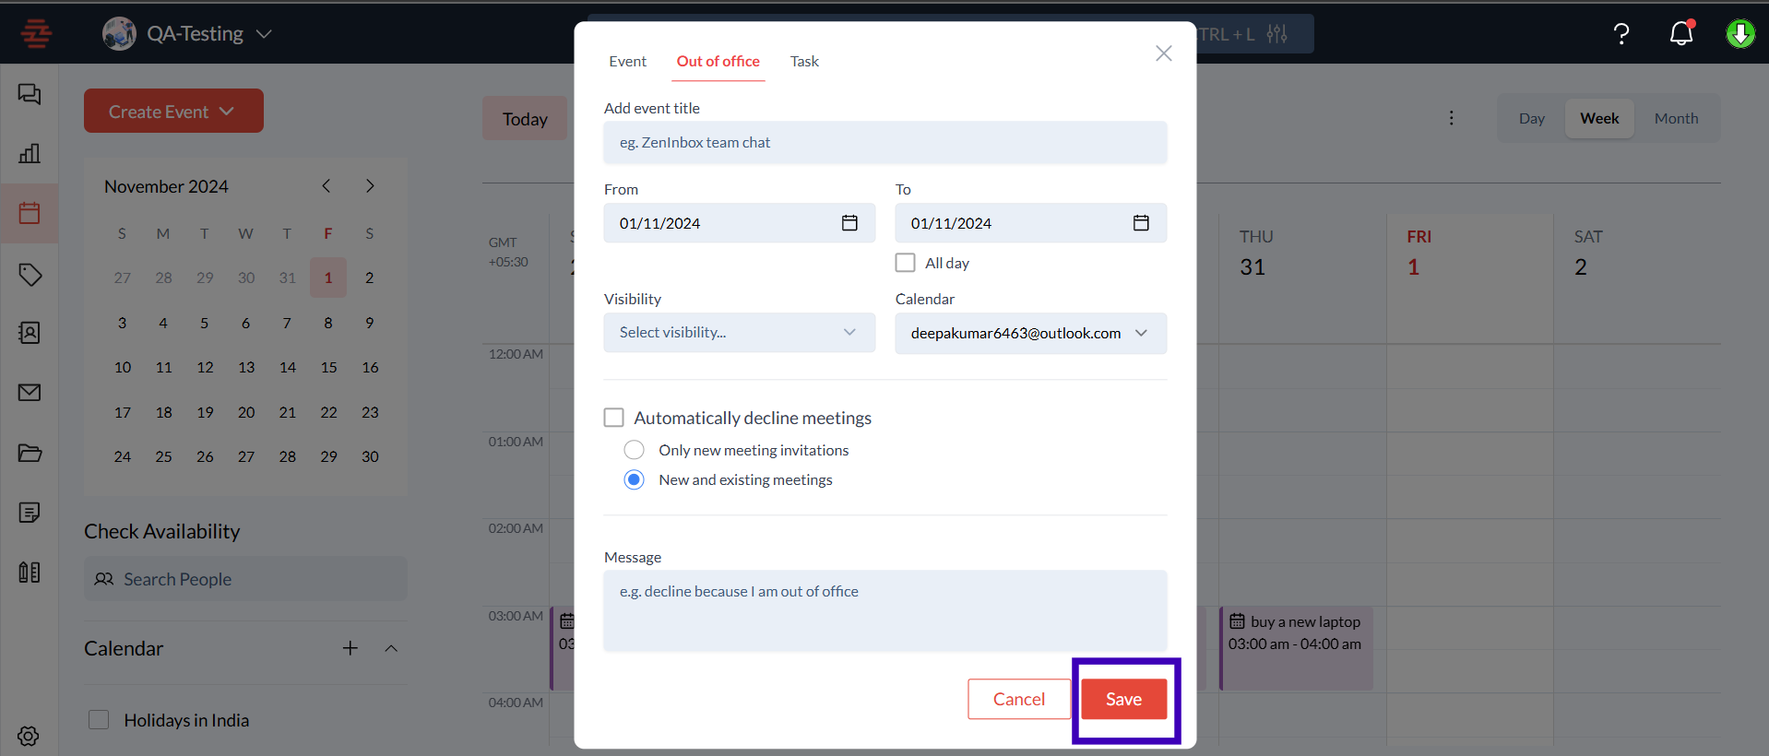Click the Add event title field
Image resolution: width=1769 pixels, height=756 pixels.
point(884,143)
